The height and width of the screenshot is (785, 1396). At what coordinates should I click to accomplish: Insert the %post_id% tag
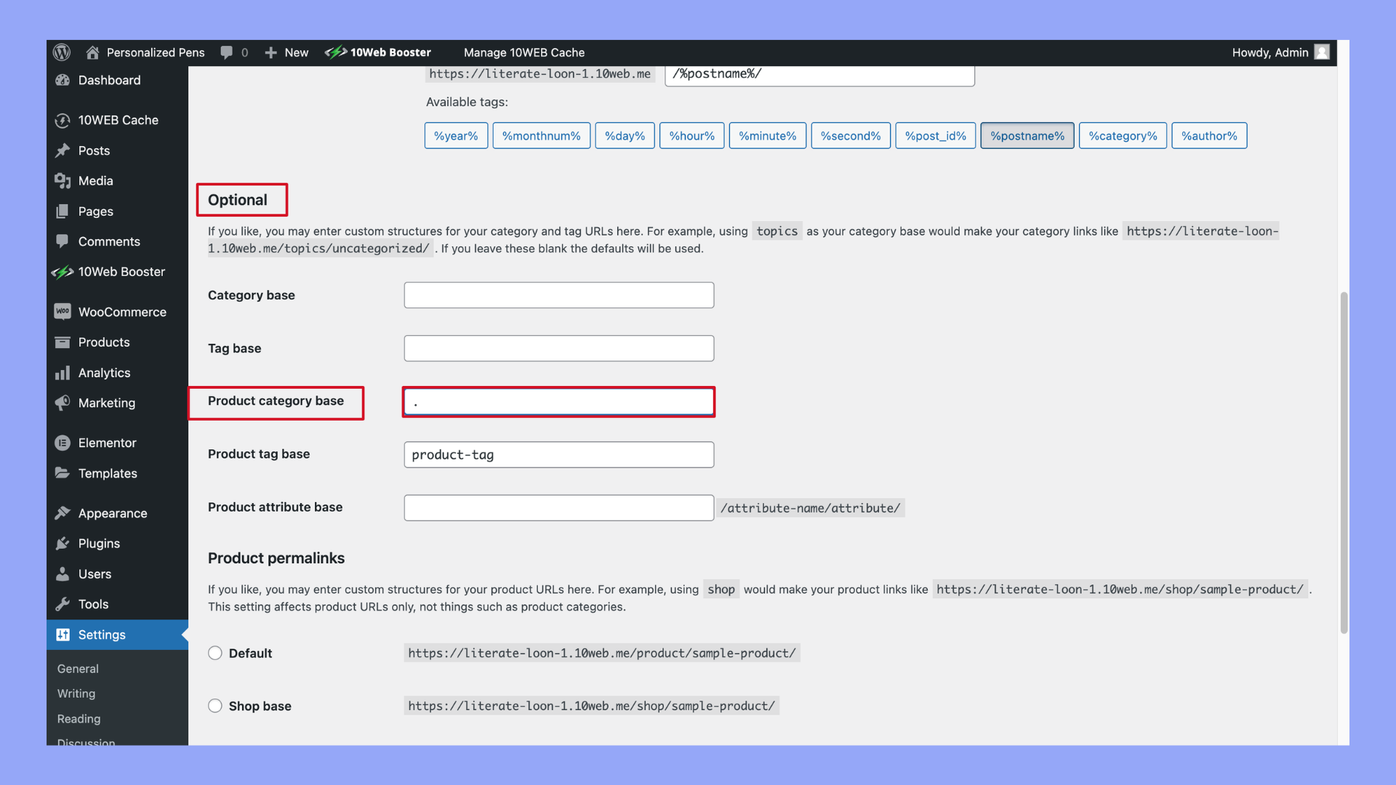[x=935, y=136]
